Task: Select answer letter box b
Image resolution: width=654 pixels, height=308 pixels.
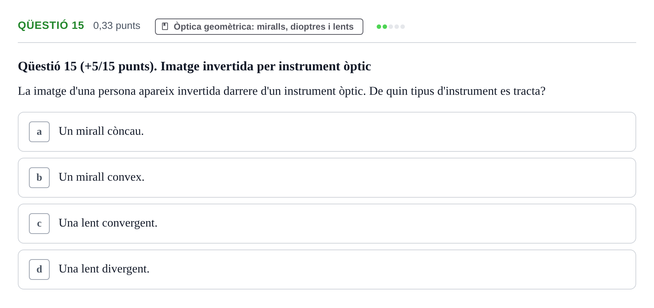Action: pyautogui.click(x=39, y=178)
